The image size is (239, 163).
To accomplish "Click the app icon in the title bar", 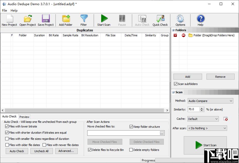I will pos(4,4).
